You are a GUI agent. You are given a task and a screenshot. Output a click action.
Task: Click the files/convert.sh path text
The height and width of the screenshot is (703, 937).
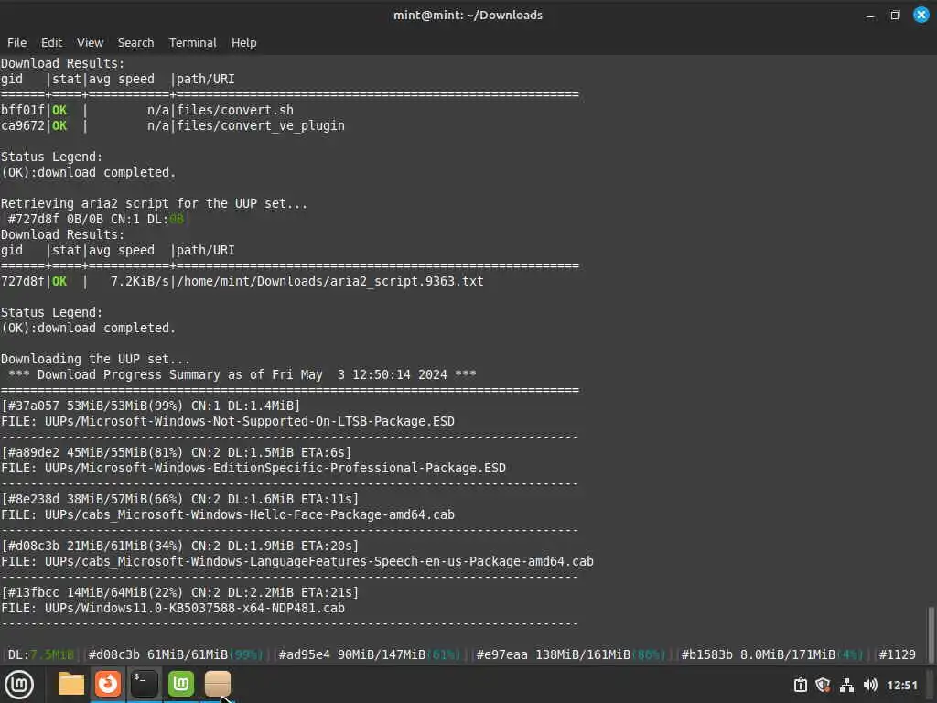coord(235,110)
